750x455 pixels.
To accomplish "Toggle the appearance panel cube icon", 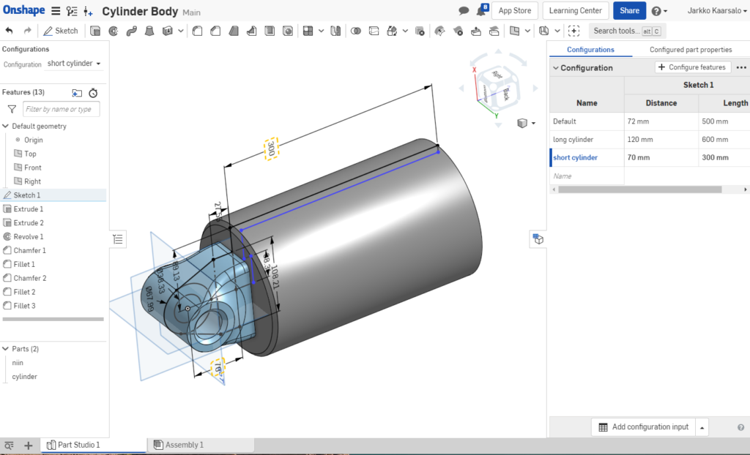I will [x=538, y=239].
